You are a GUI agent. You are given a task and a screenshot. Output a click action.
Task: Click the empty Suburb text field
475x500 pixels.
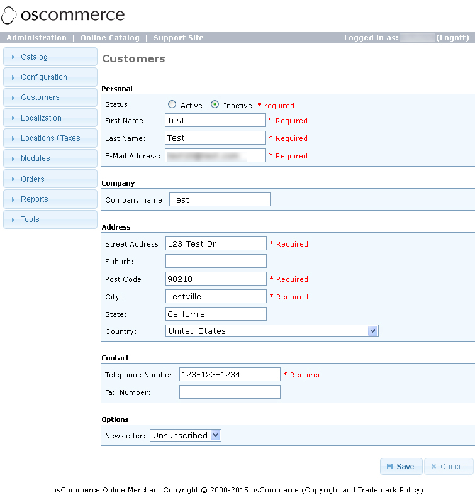pos(215,261)
